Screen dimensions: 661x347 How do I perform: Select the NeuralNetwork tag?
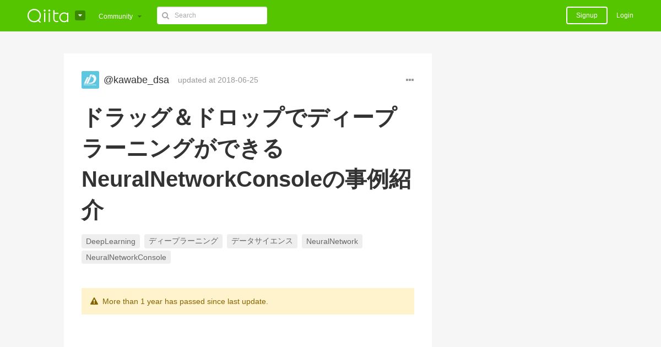click(332, 241)
